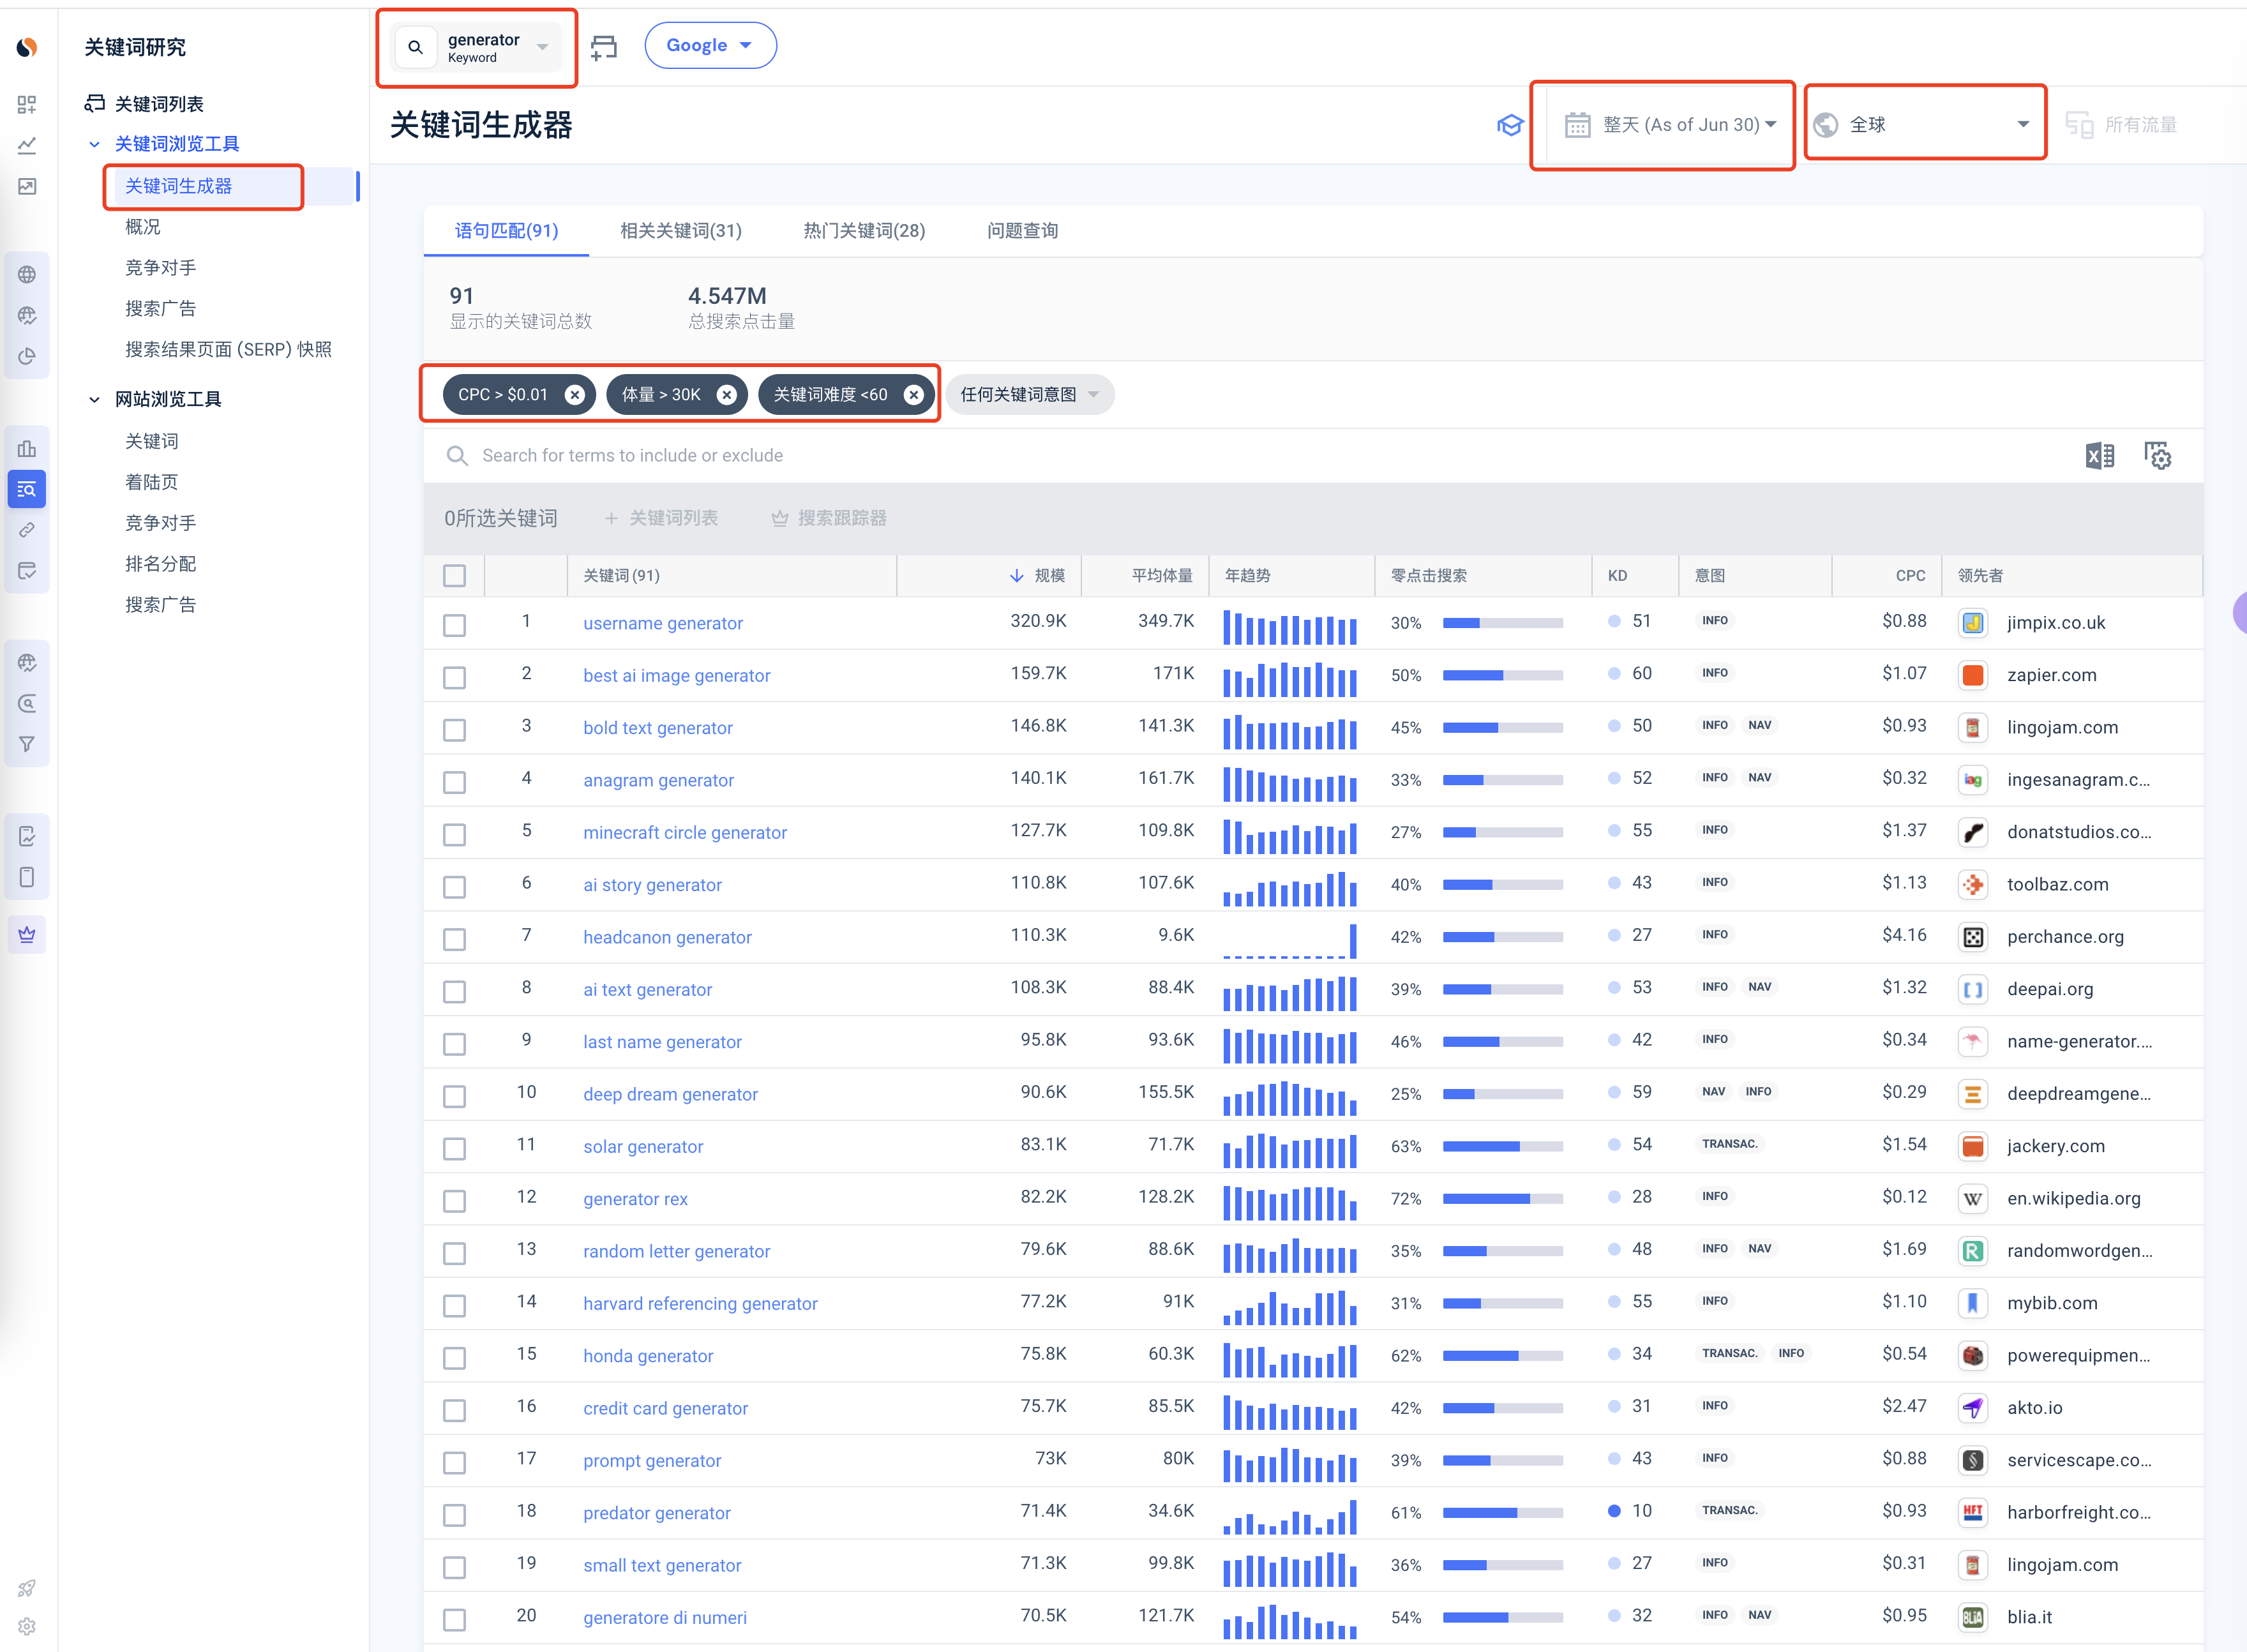Click the jimpix.co.uk favicon
The height and width of the screenshot is (1652, 2247).
[x=1972, y=623]
